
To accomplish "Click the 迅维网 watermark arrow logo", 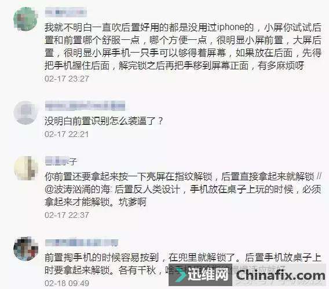I will 180,275.
